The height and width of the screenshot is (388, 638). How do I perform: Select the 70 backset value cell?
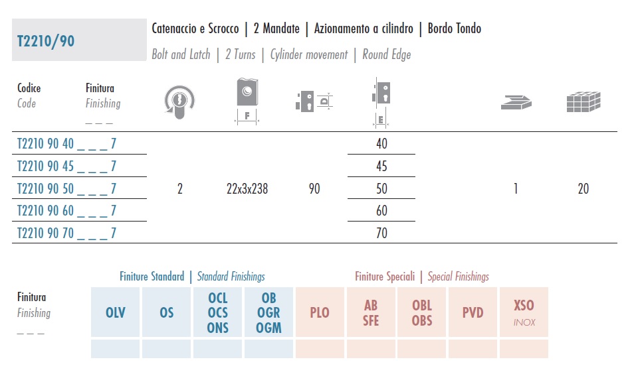pyautogui.click(x=381, y=233)
